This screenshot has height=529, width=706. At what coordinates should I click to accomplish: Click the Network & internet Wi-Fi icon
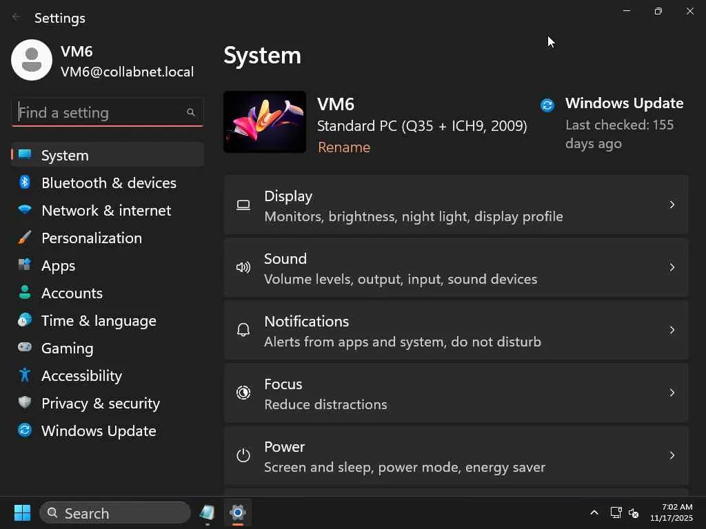[x=25, y=210]
